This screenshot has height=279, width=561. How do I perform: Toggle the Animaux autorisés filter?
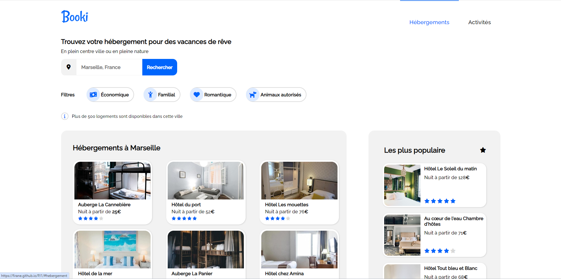[x=276, y=95]
